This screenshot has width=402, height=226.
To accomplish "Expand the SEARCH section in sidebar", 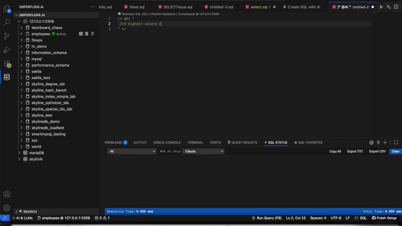I will point(17,212).
